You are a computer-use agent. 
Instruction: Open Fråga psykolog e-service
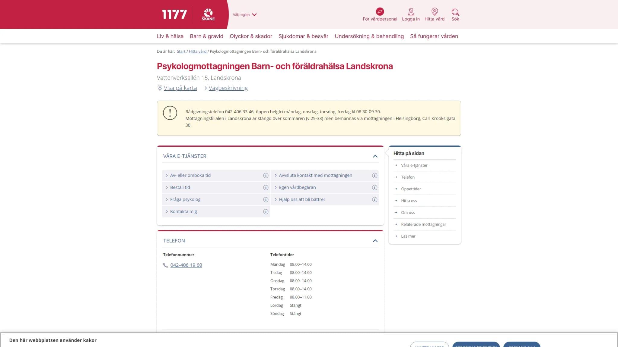click(185, 199)
